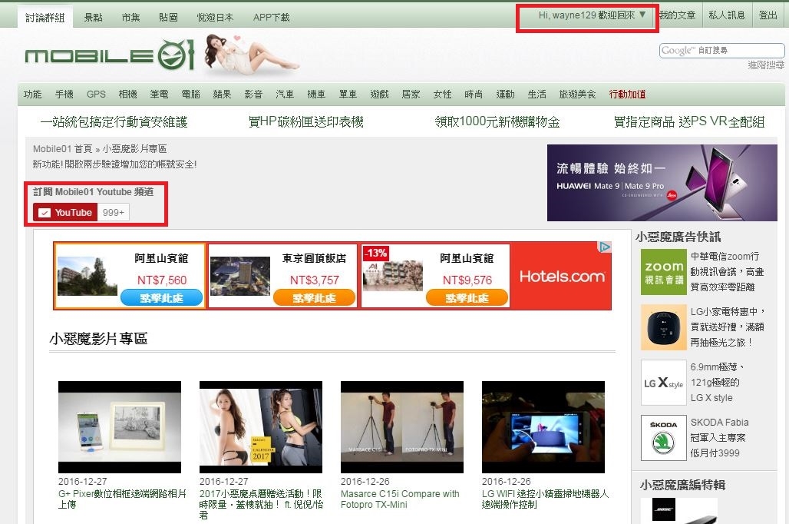Screen dimensions: 789x524
Task: Select the 運動 category menu
Action: [505, 95]
